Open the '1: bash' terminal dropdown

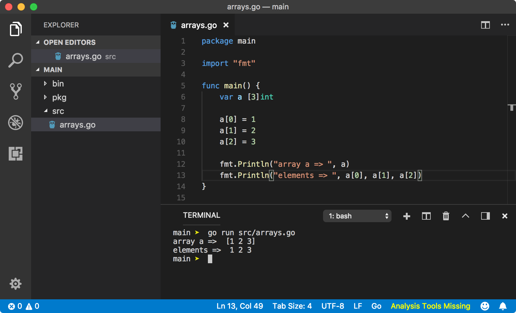pyautogui.click(x=357, y=216)
